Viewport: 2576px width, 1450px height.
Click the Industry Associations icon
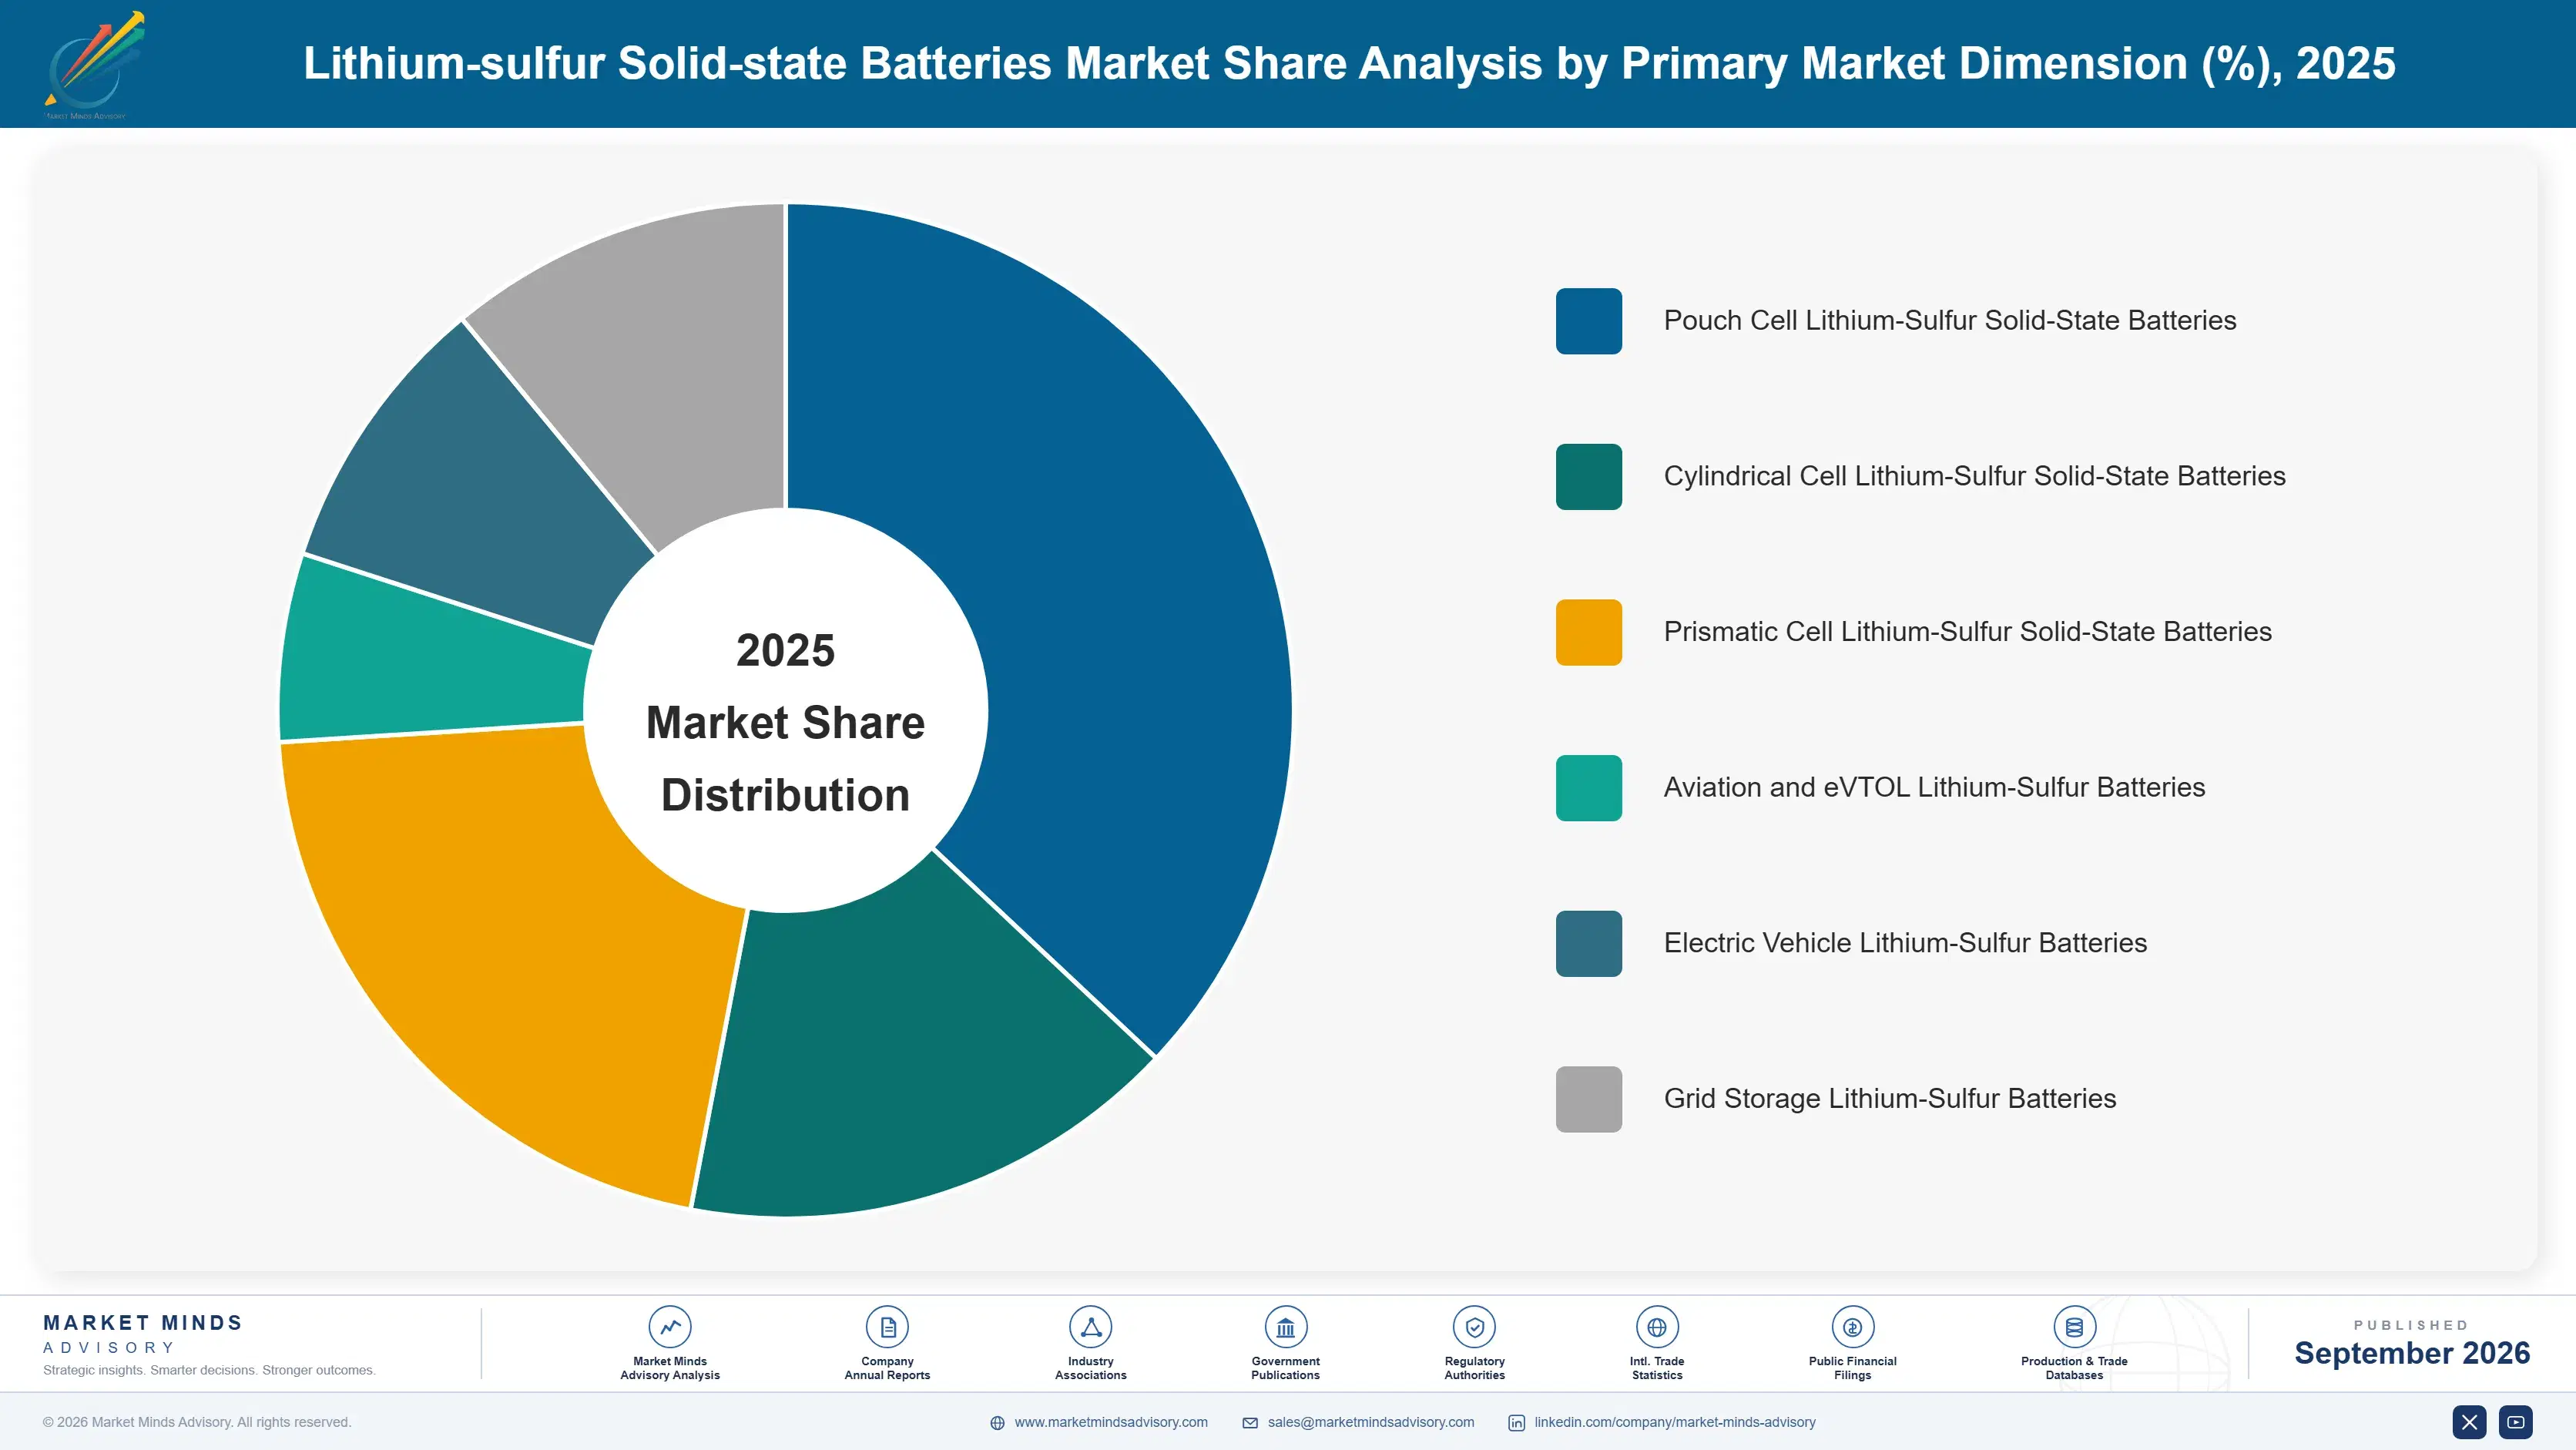pos(1090,1327)
